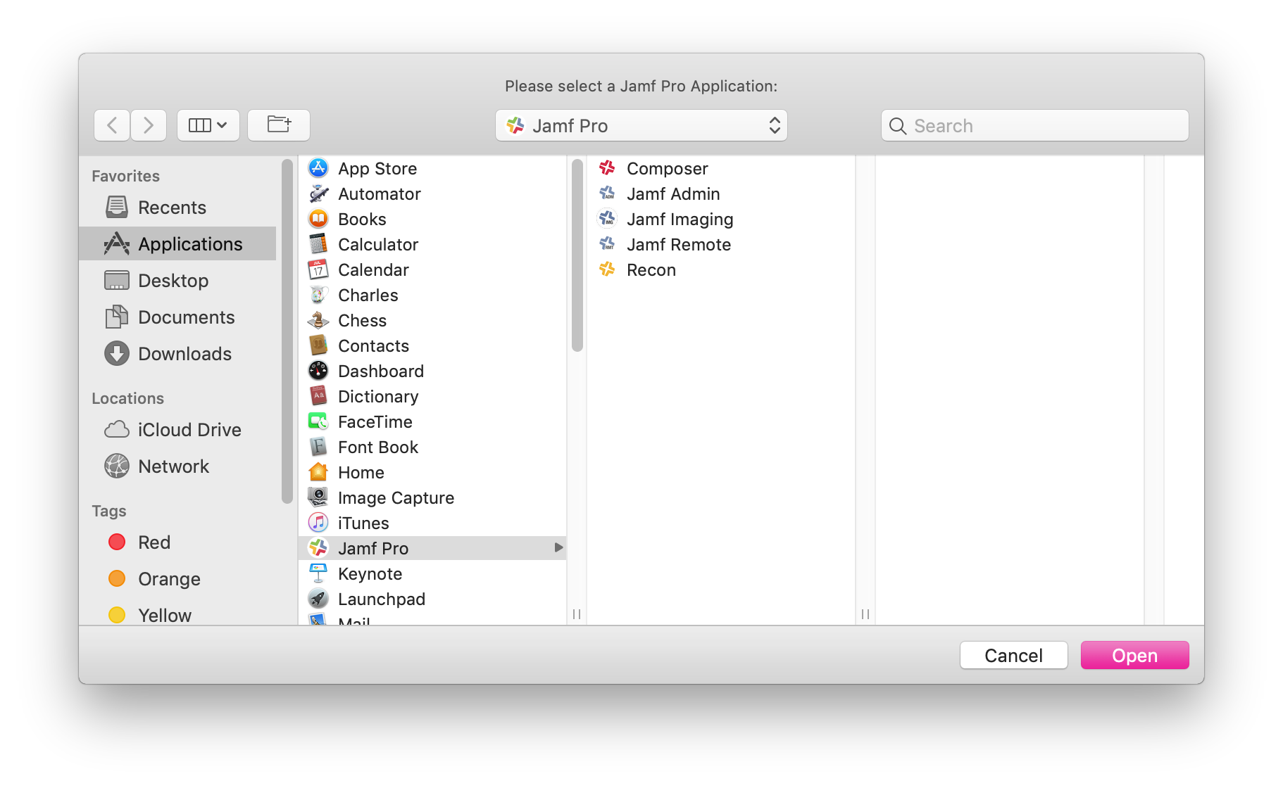Select the "Charles" row text

tap(368, 295)
